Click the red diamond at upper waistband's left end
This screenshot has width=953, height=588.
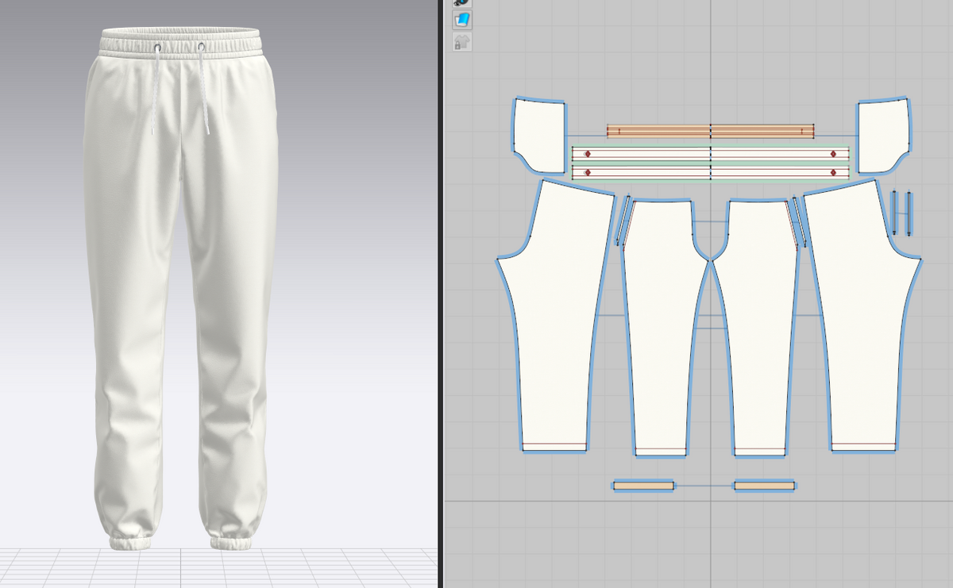click(588, 154)
